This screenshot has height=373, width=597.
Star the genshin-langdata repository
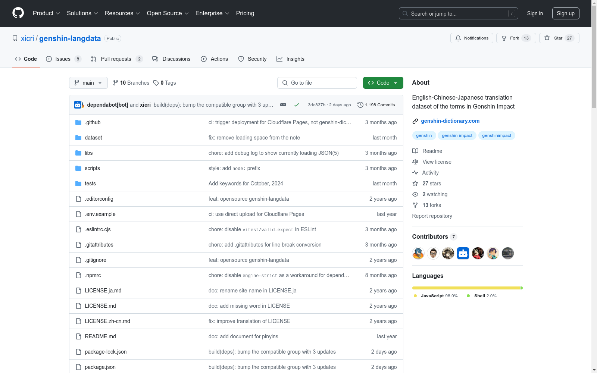pos(559,38)
